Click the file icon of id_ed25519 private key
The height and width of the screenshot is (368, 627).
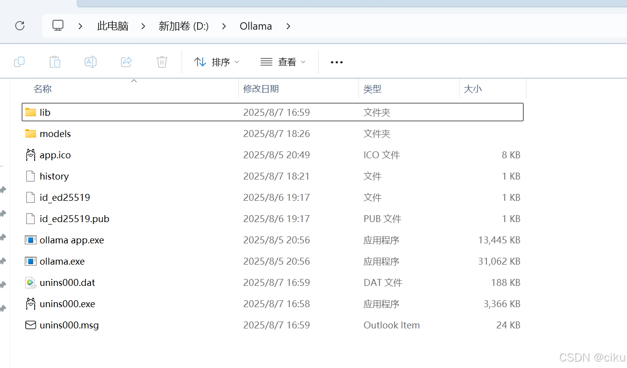(x=31, y=197)
